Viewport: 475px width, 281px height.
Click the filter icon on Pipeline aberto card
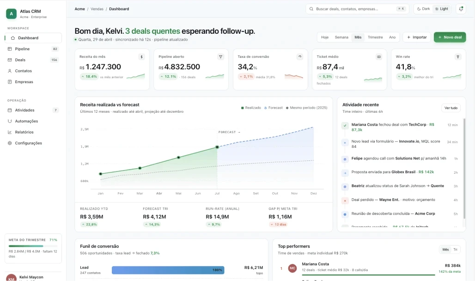(x=220, y=57)
